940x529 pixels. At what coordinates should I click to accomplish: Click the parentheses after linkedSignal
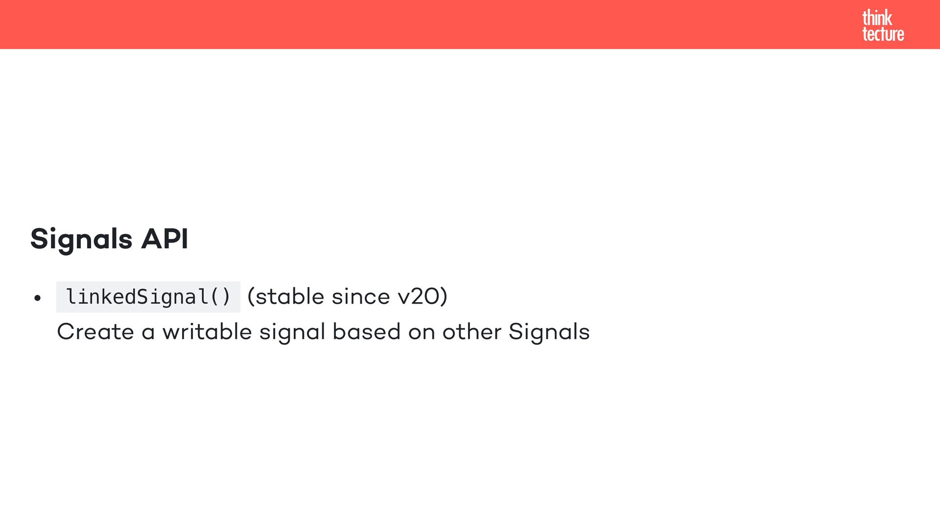[219, 297]
